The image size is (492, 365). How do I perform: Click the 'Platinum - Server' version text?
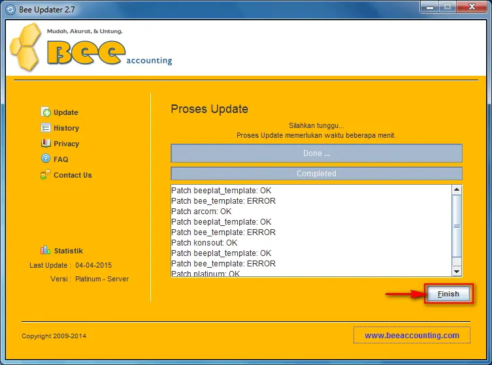click(x=102, y=279)
